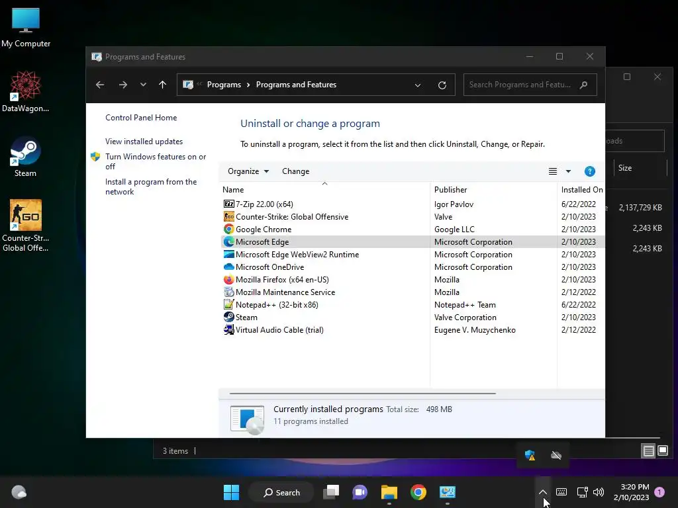This screenshot has width=678, height=508.
Task: Open the taskbar Search box
Action: [281, 492]
